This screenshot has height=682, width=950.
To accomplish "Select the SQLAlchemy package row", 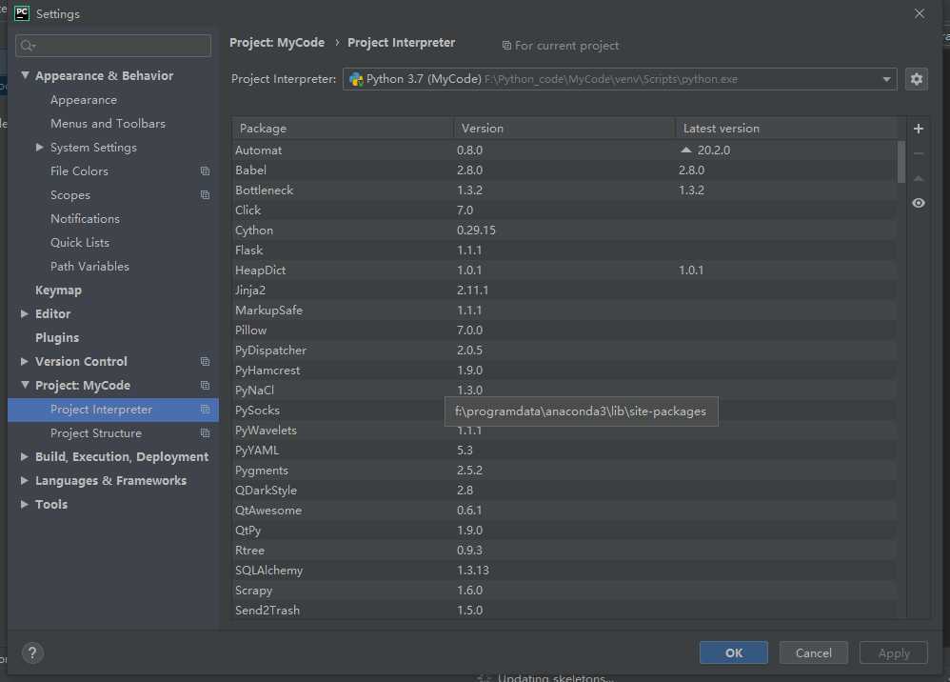I will 564,570.
